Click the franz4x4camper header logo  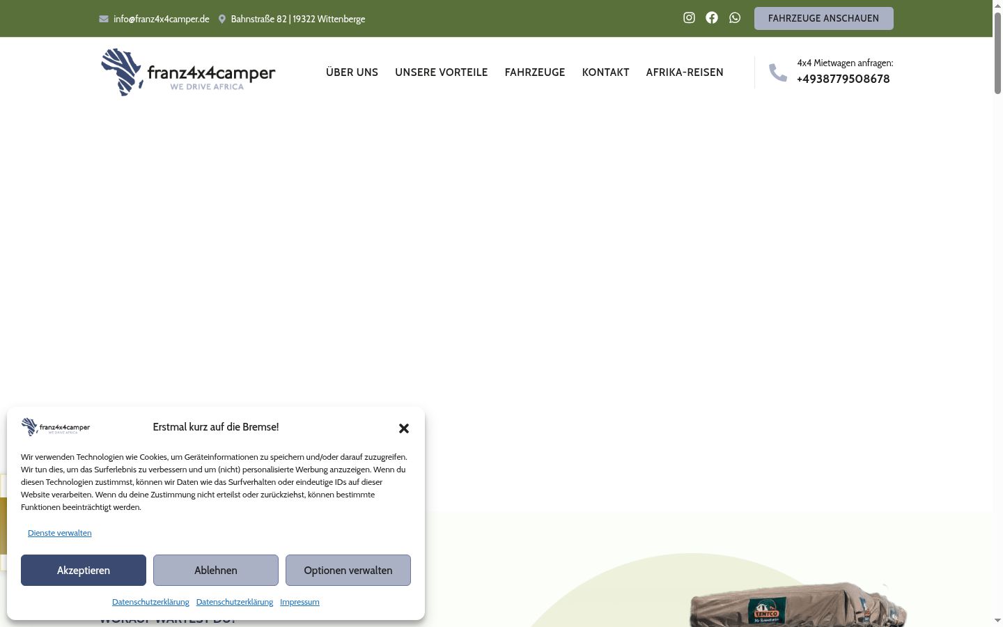pos(188,72)
